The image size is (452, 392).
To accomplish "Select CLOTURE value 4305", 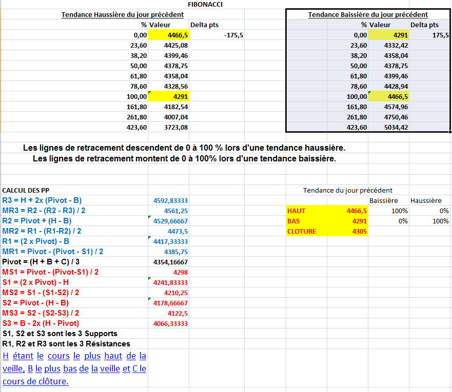I will click(348, 232).
